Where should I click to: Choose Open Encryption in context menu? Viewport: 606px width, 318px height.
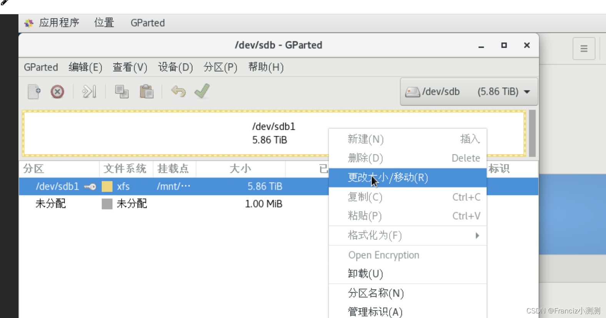[x=408, y=255]
